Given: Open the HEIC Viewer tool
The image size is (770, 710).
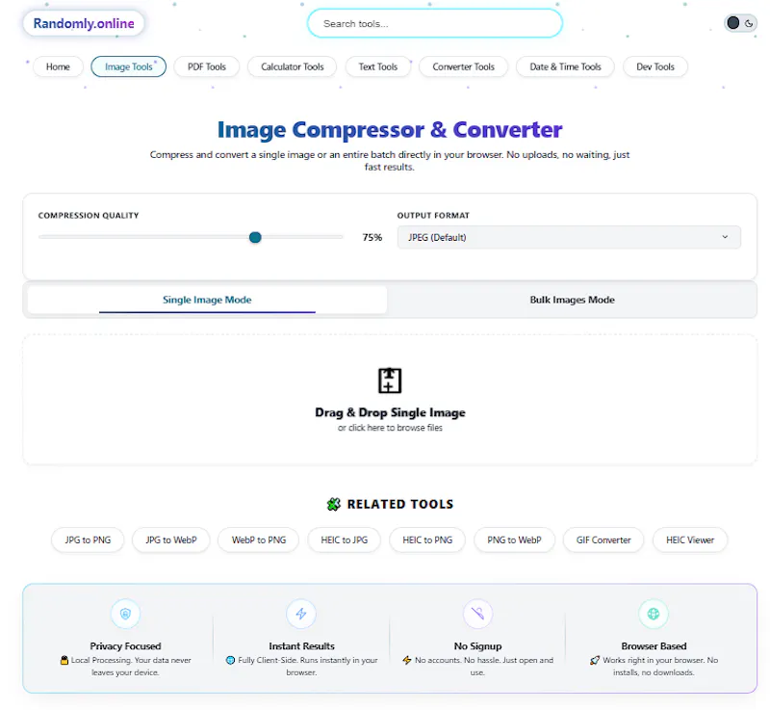Looking at the screenshot, I should [690, 540].
